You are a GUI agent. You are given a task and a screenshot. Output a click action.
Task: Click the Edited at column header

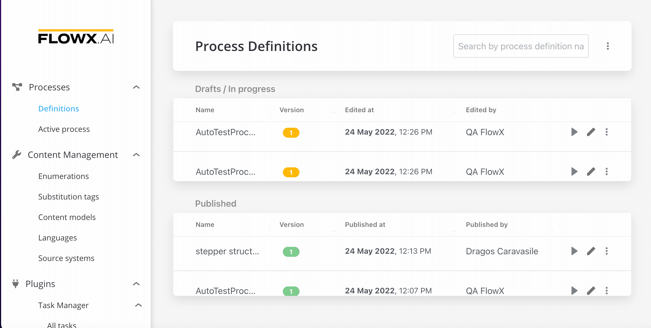pyautogui.click(x=359, y=110)
